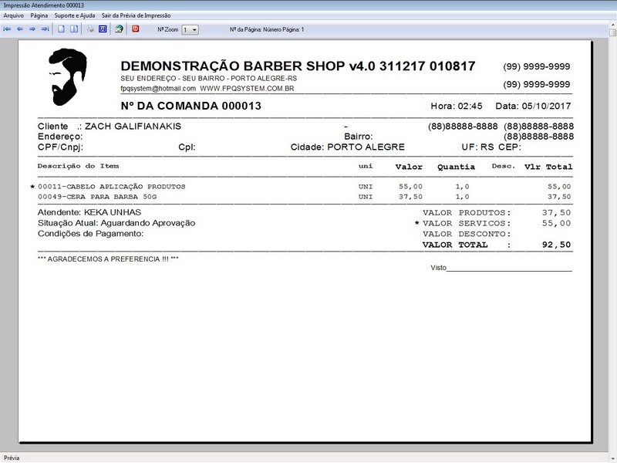
Task: Go to the next page arrow
Action: pyautogui.click(x=32, y=29)
